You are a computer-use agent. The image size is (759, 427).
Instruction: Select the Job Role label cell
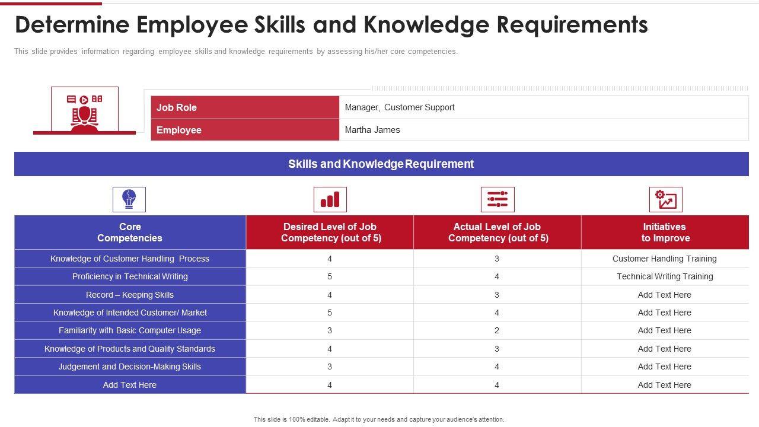click(x=244, y=107)
